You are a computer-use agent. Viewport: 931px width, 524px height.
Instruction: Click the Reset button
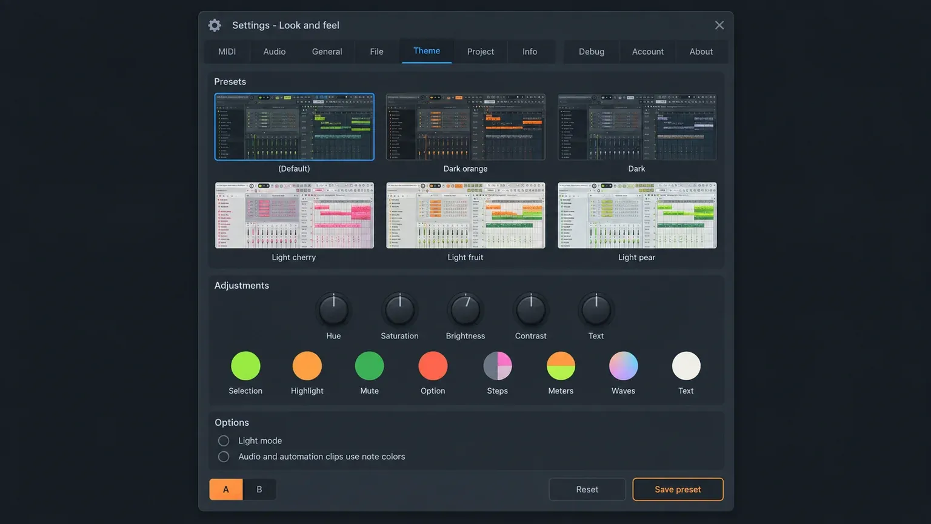(x=587, y=489)
